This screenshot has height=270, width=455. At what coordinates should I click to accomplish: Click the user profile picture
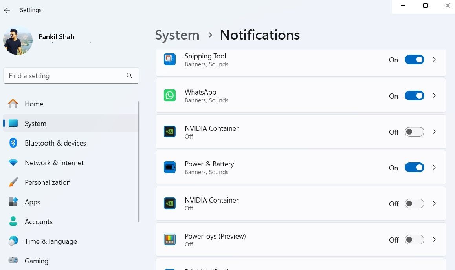click(18, 40)
